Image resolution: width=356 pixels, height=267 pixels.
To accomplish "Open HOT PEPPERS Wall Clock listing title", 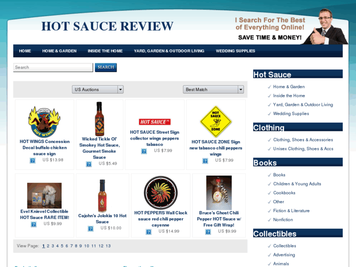I will [161, 219].
